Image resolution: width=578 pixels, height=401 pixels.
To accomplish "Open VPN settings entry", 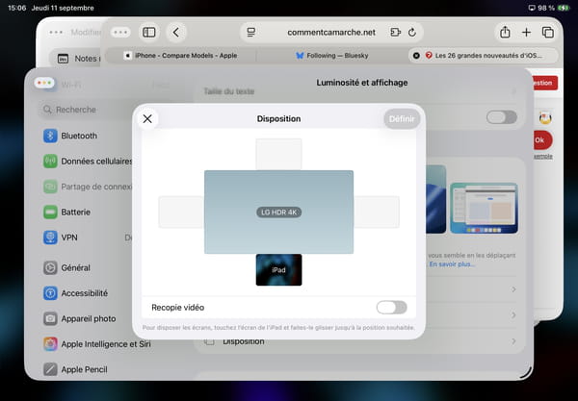I will [69, 237].
